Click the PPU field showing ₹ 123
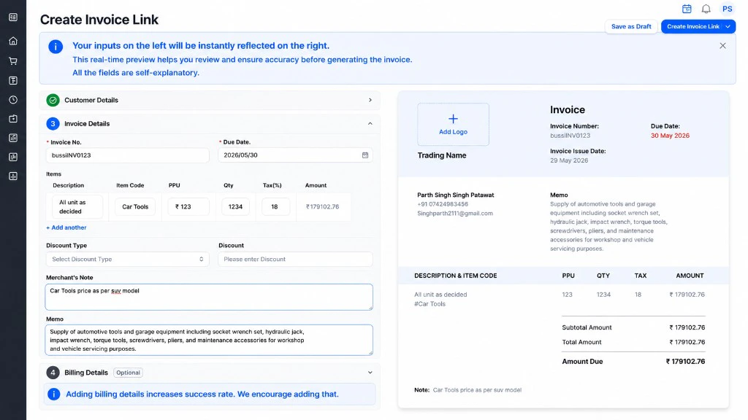This screenshot has width=748, height=420. [188, 206]
